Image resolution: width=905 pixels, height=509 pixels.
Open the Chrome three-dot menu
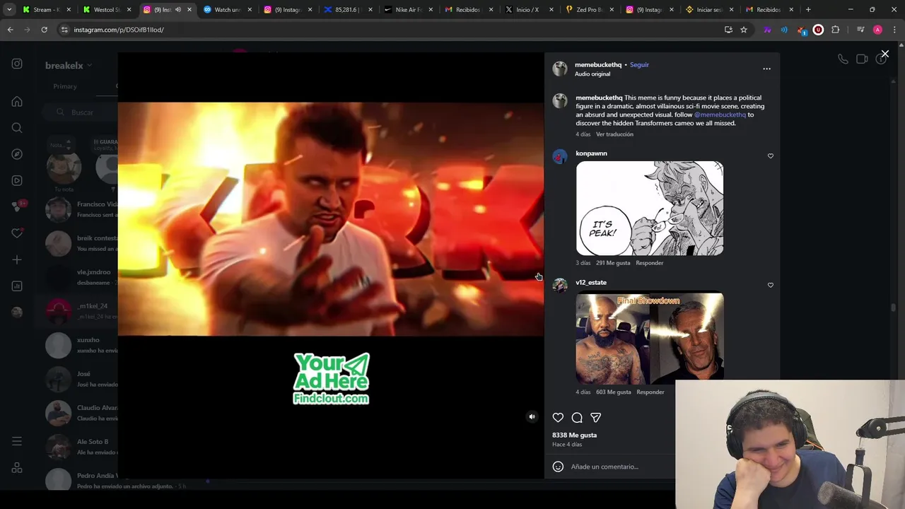[x=894, y=30]
